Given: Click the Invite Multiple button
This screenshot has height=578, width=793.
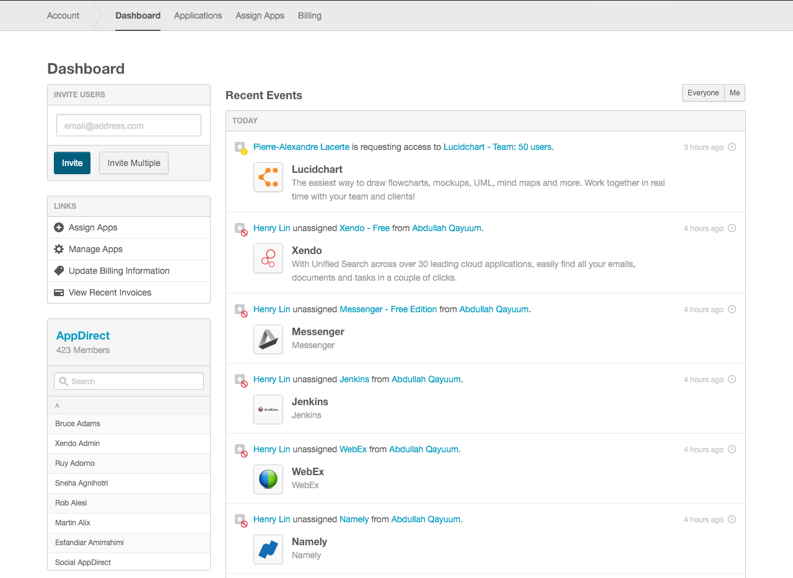Looking at the screenshot, I should 134,163.
